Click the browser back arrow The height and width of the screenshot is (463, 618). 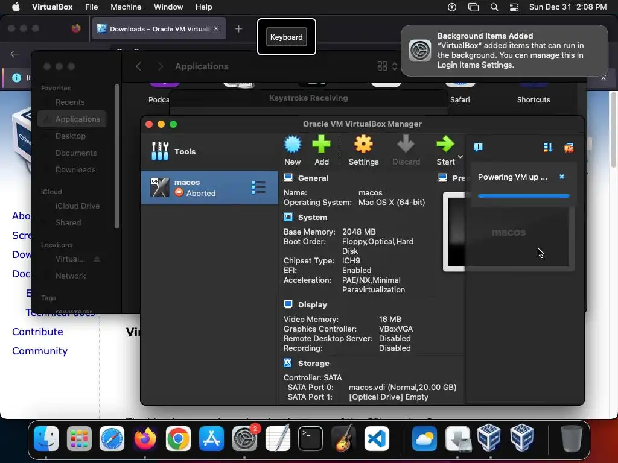14,54
